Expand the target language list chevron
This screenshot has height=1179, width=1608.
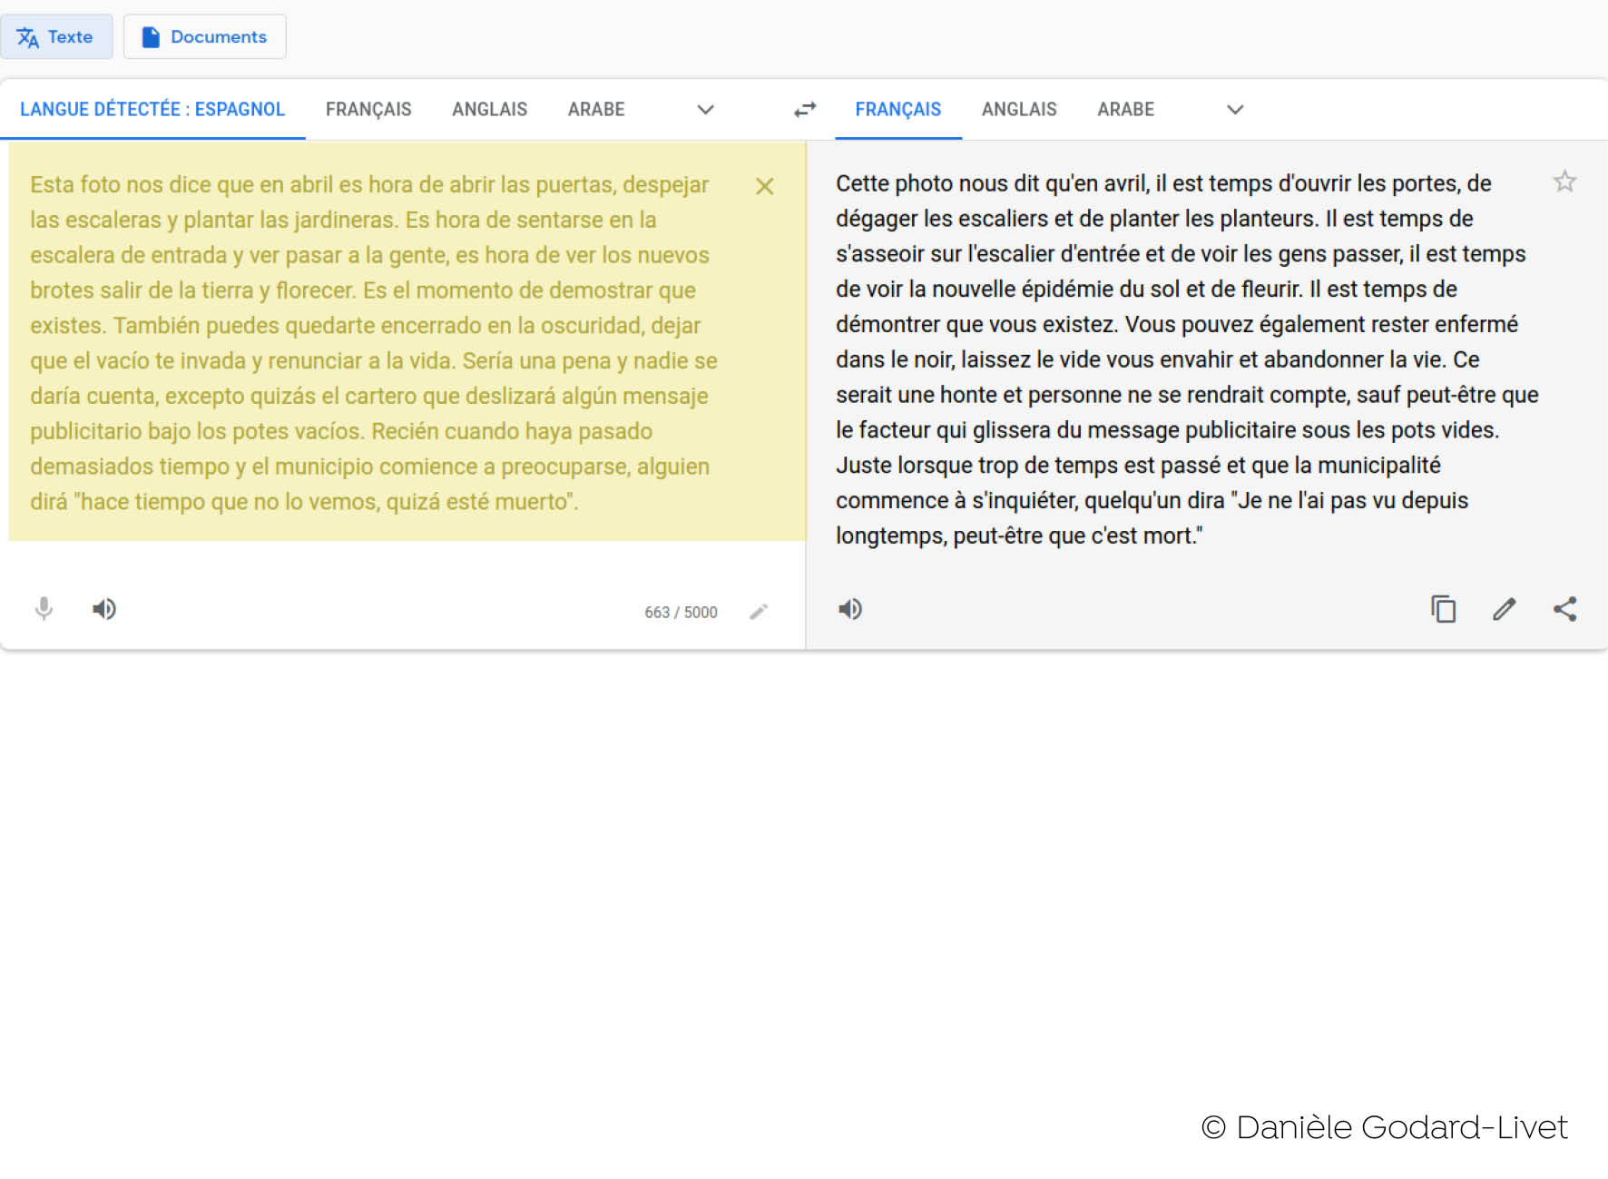1234,110
